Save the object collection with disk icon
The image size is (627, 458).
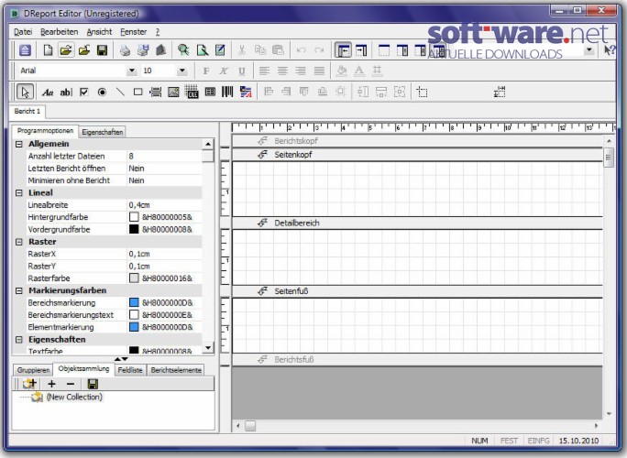pyautogui.click(x=93, y=384)
